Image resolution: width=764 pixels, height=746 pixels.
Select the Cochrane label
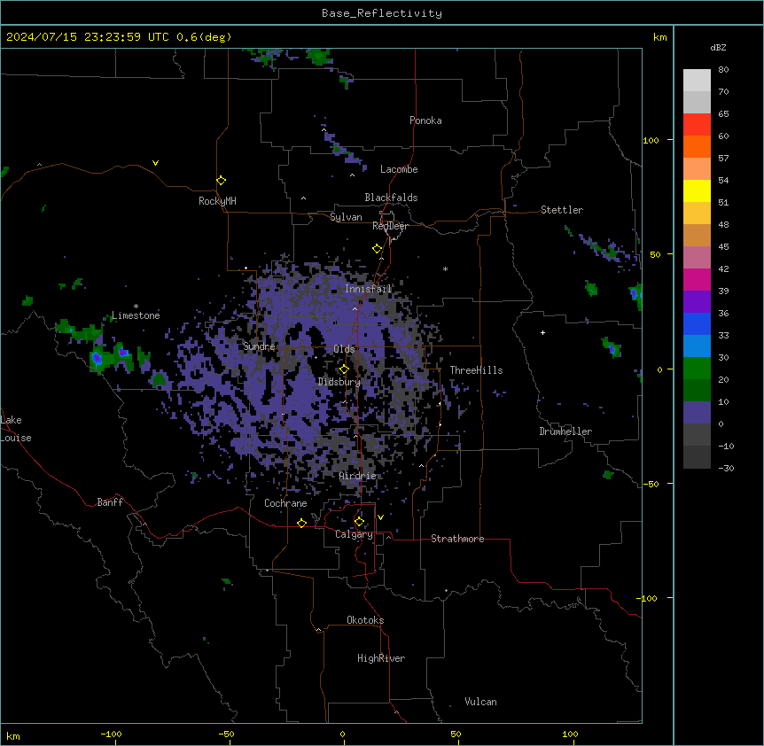[285, 503]
